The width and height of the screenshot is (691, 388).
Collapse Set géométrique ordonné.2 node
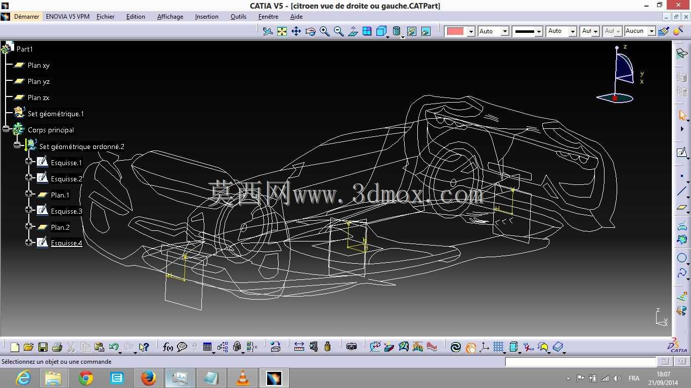(18, 145)
